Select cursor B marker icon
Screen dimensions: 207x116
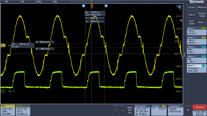[83, 6]
